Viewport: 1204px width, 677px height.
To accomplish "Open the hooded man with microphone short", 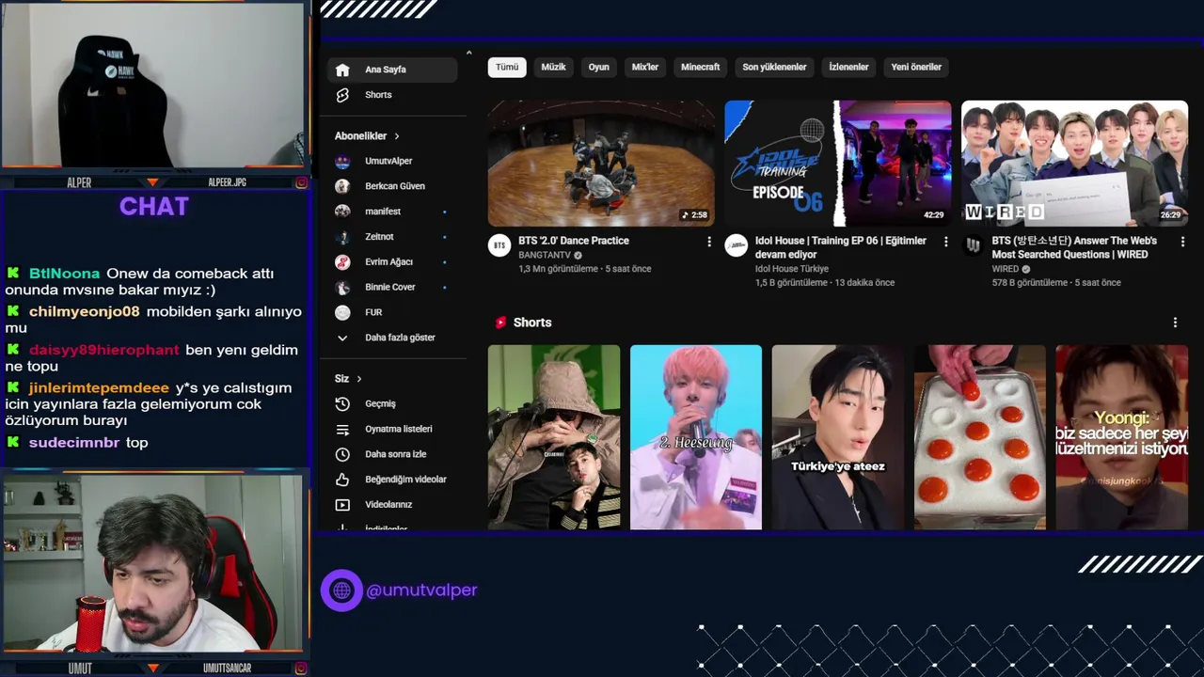I will pyautogui.click(x=554, y=437).
